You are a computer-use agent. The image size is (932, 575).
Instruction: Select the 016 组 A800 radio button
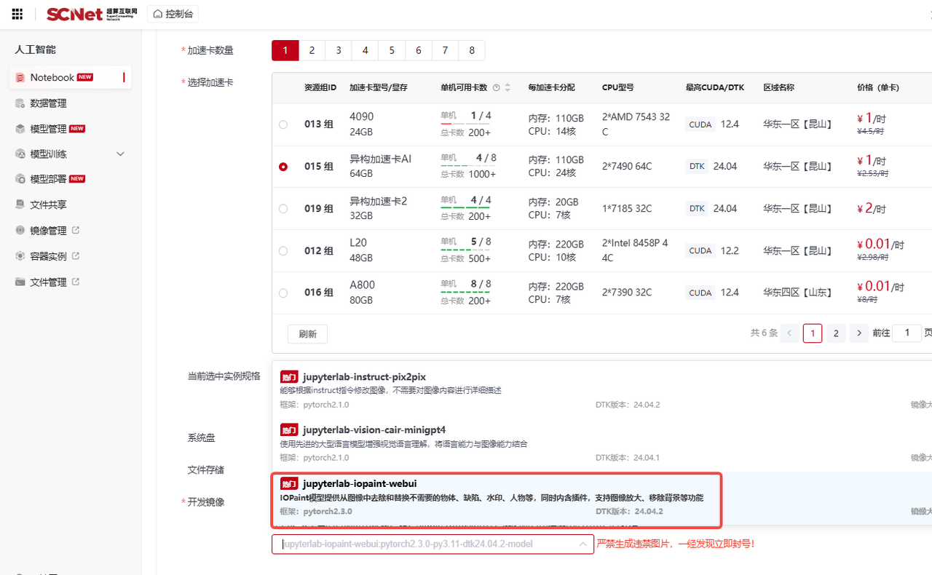pyautogui.click(x=283, y=293)
